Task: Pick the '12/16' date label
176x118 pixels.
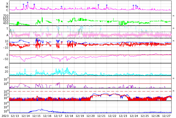Action: pyautogui.click(x=47, y=116)
